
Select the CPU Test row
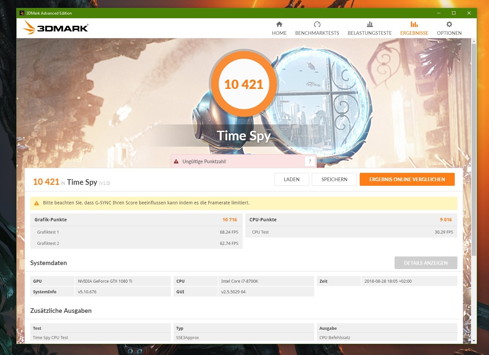351,232
